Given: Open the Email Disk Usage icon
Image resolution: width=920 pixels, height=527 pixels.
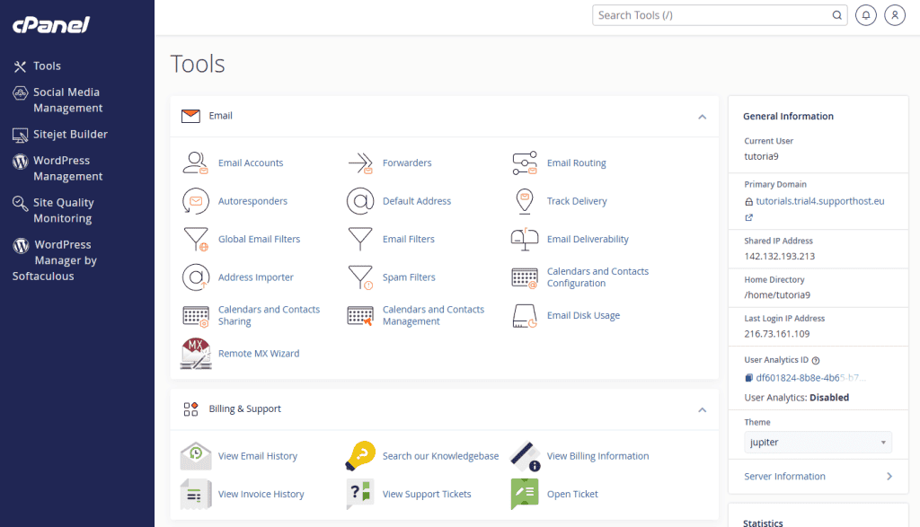Looking at the screenshot, I should point(525,315).
